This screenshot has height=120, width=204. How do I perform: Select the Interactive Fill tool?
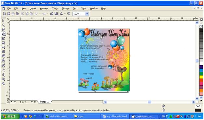3,83
